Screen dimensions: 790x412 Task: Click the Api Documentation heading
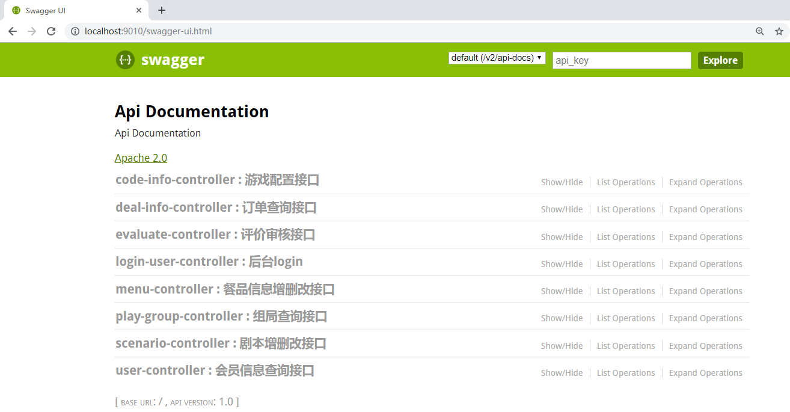click(192, 111)
